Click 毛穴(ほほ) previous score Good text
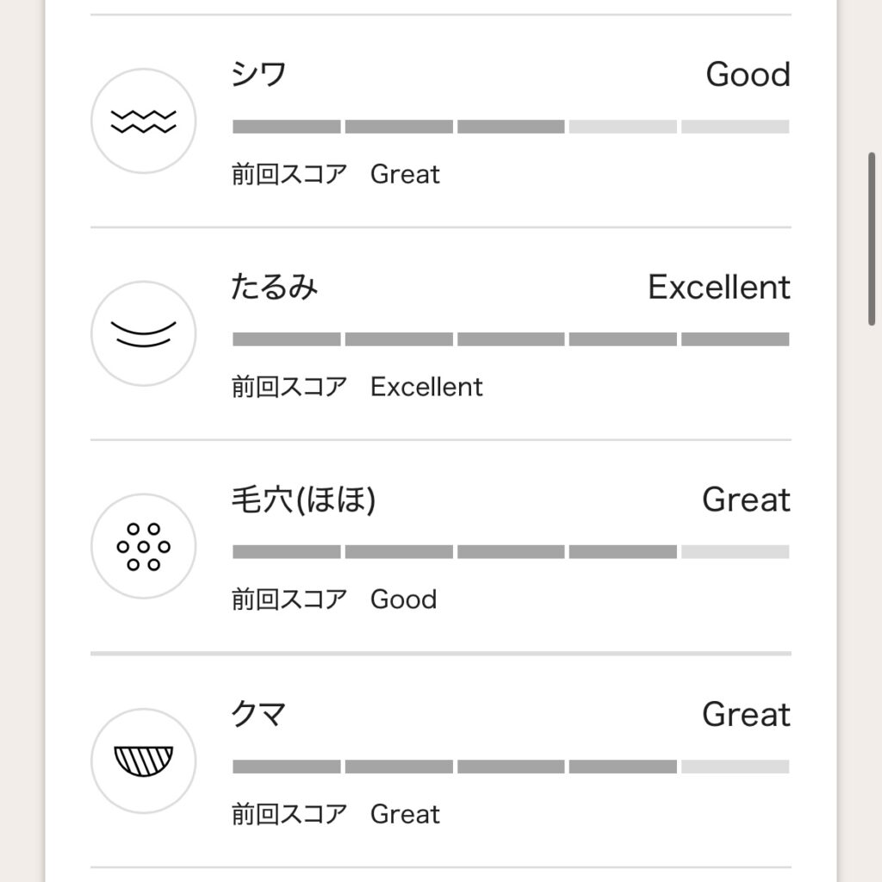The width and height of the screenshot is (882, 882). click(403, 599)
